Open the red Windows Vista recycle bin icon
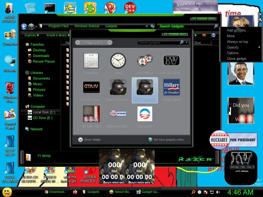 click(10, 92)
